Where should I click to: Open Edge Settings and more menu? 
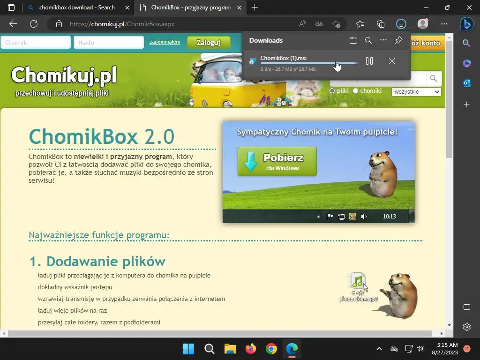[444, 24]
